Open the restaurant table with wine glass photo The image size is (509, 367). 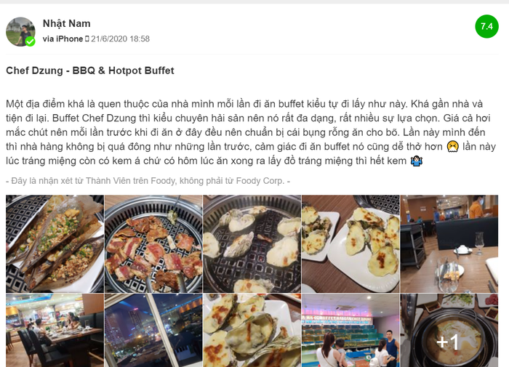[x=449, y=244]
